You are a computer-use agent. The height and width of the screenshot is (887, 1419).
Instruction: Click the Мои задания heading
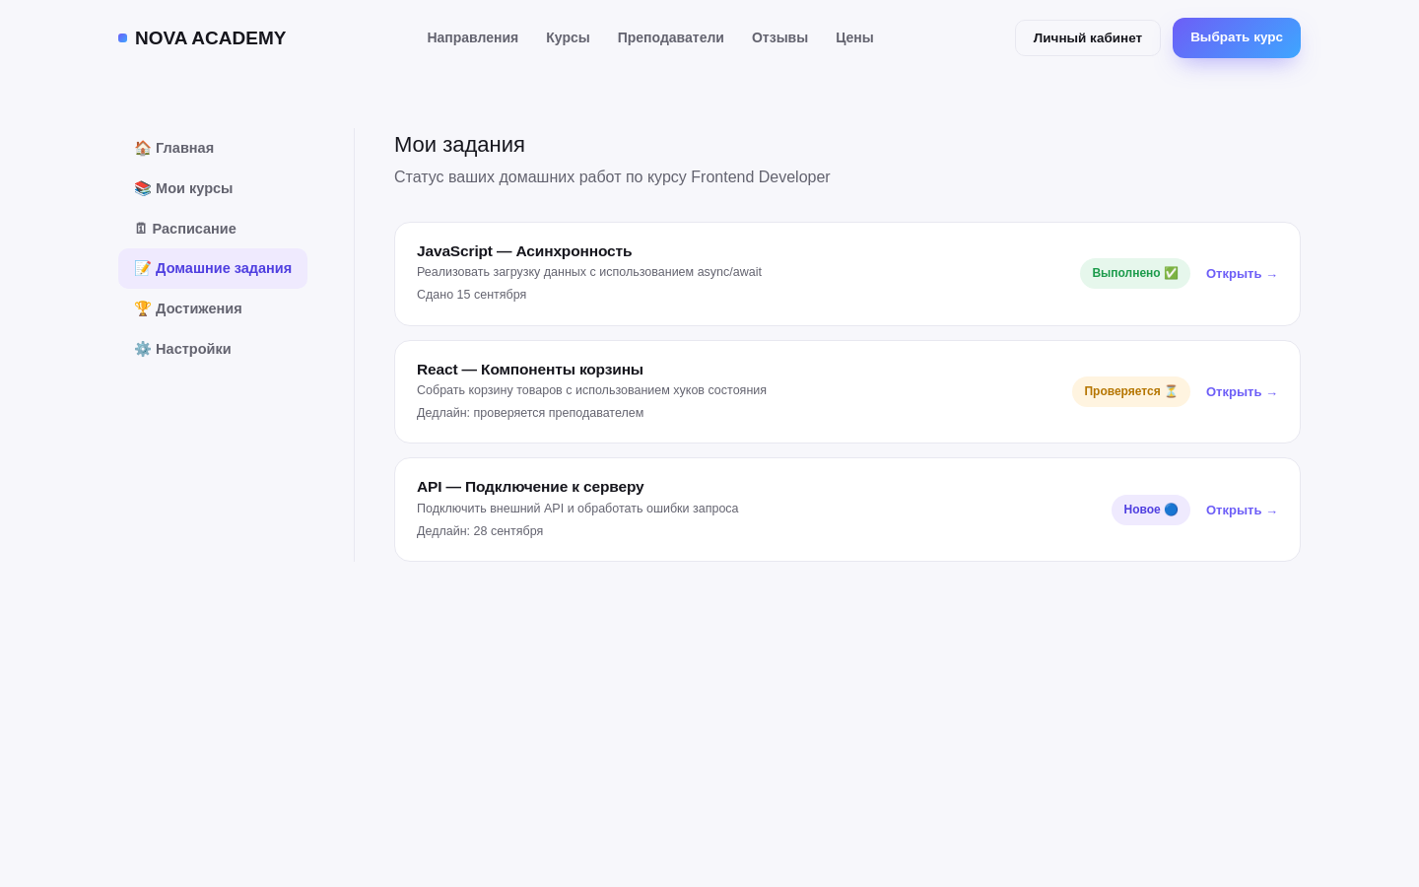coord(459,145)
